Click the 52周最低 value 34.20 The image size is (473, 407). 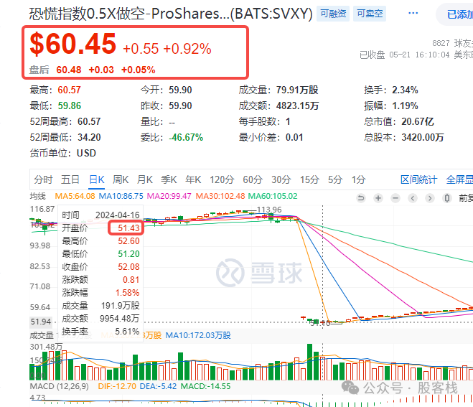point(89,137)
